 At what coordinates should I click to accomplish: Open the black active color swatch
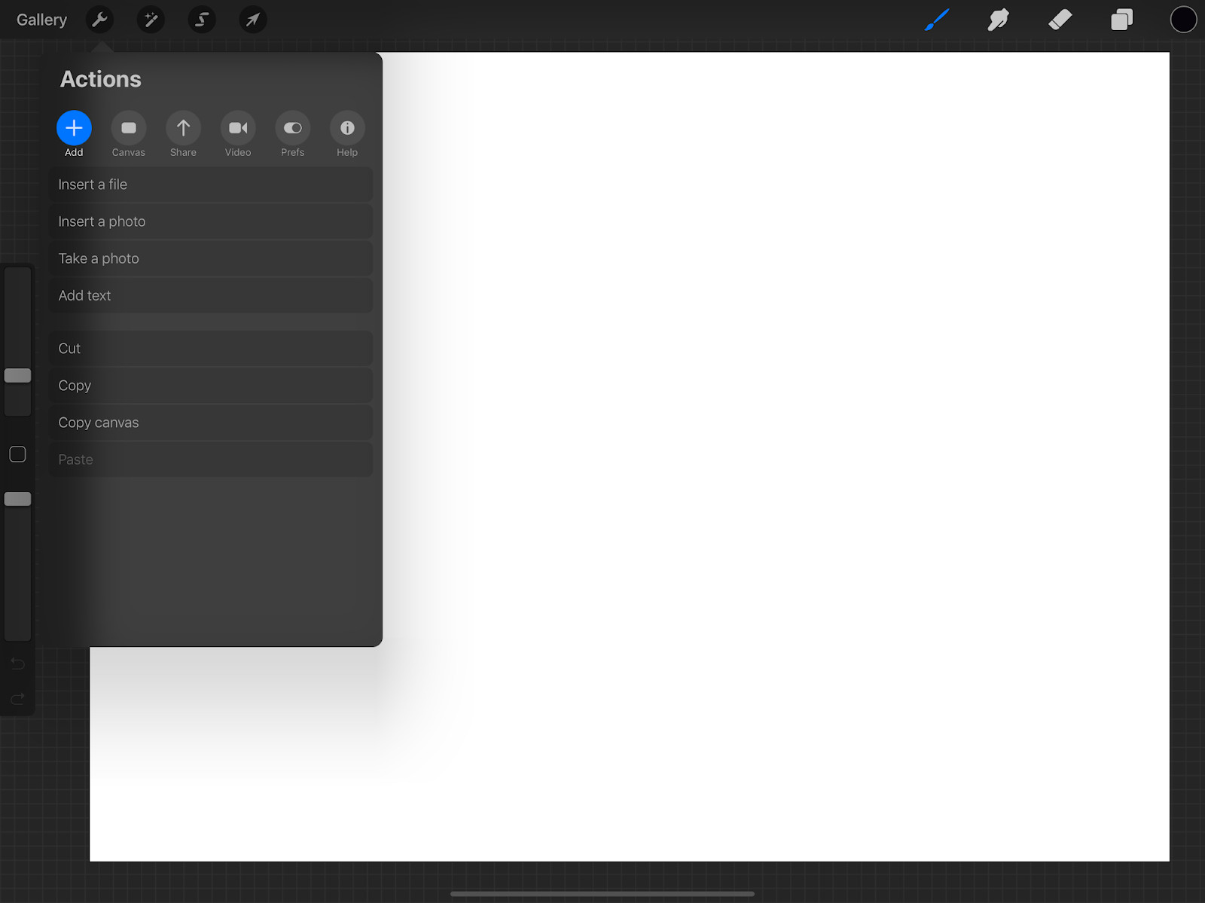(x=1183, y=20)
